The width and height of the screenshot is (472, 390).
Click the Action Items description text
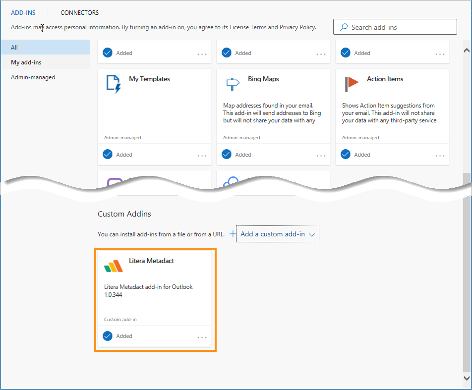[390, 113]
